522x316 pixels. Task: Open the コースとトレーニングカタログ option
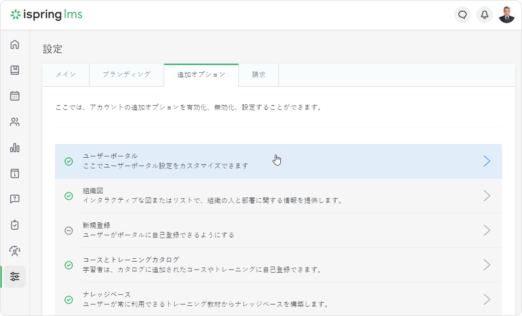tap(131, 260)
